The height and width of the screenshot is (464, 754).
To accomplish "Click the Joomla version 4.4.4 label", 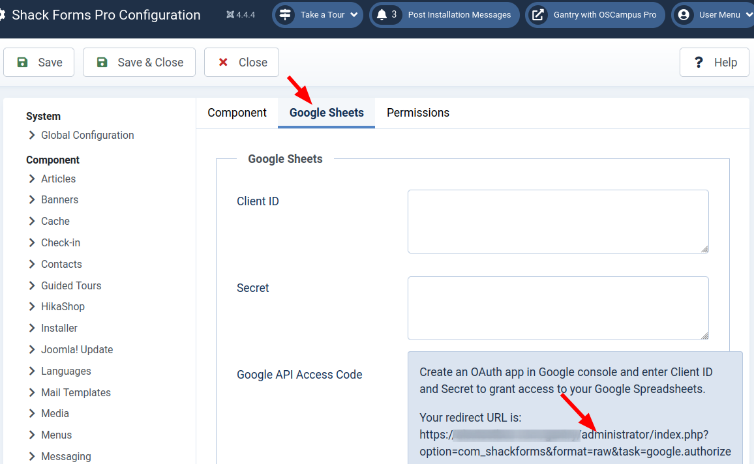I will pyautogui.click(x=241, y=15).
